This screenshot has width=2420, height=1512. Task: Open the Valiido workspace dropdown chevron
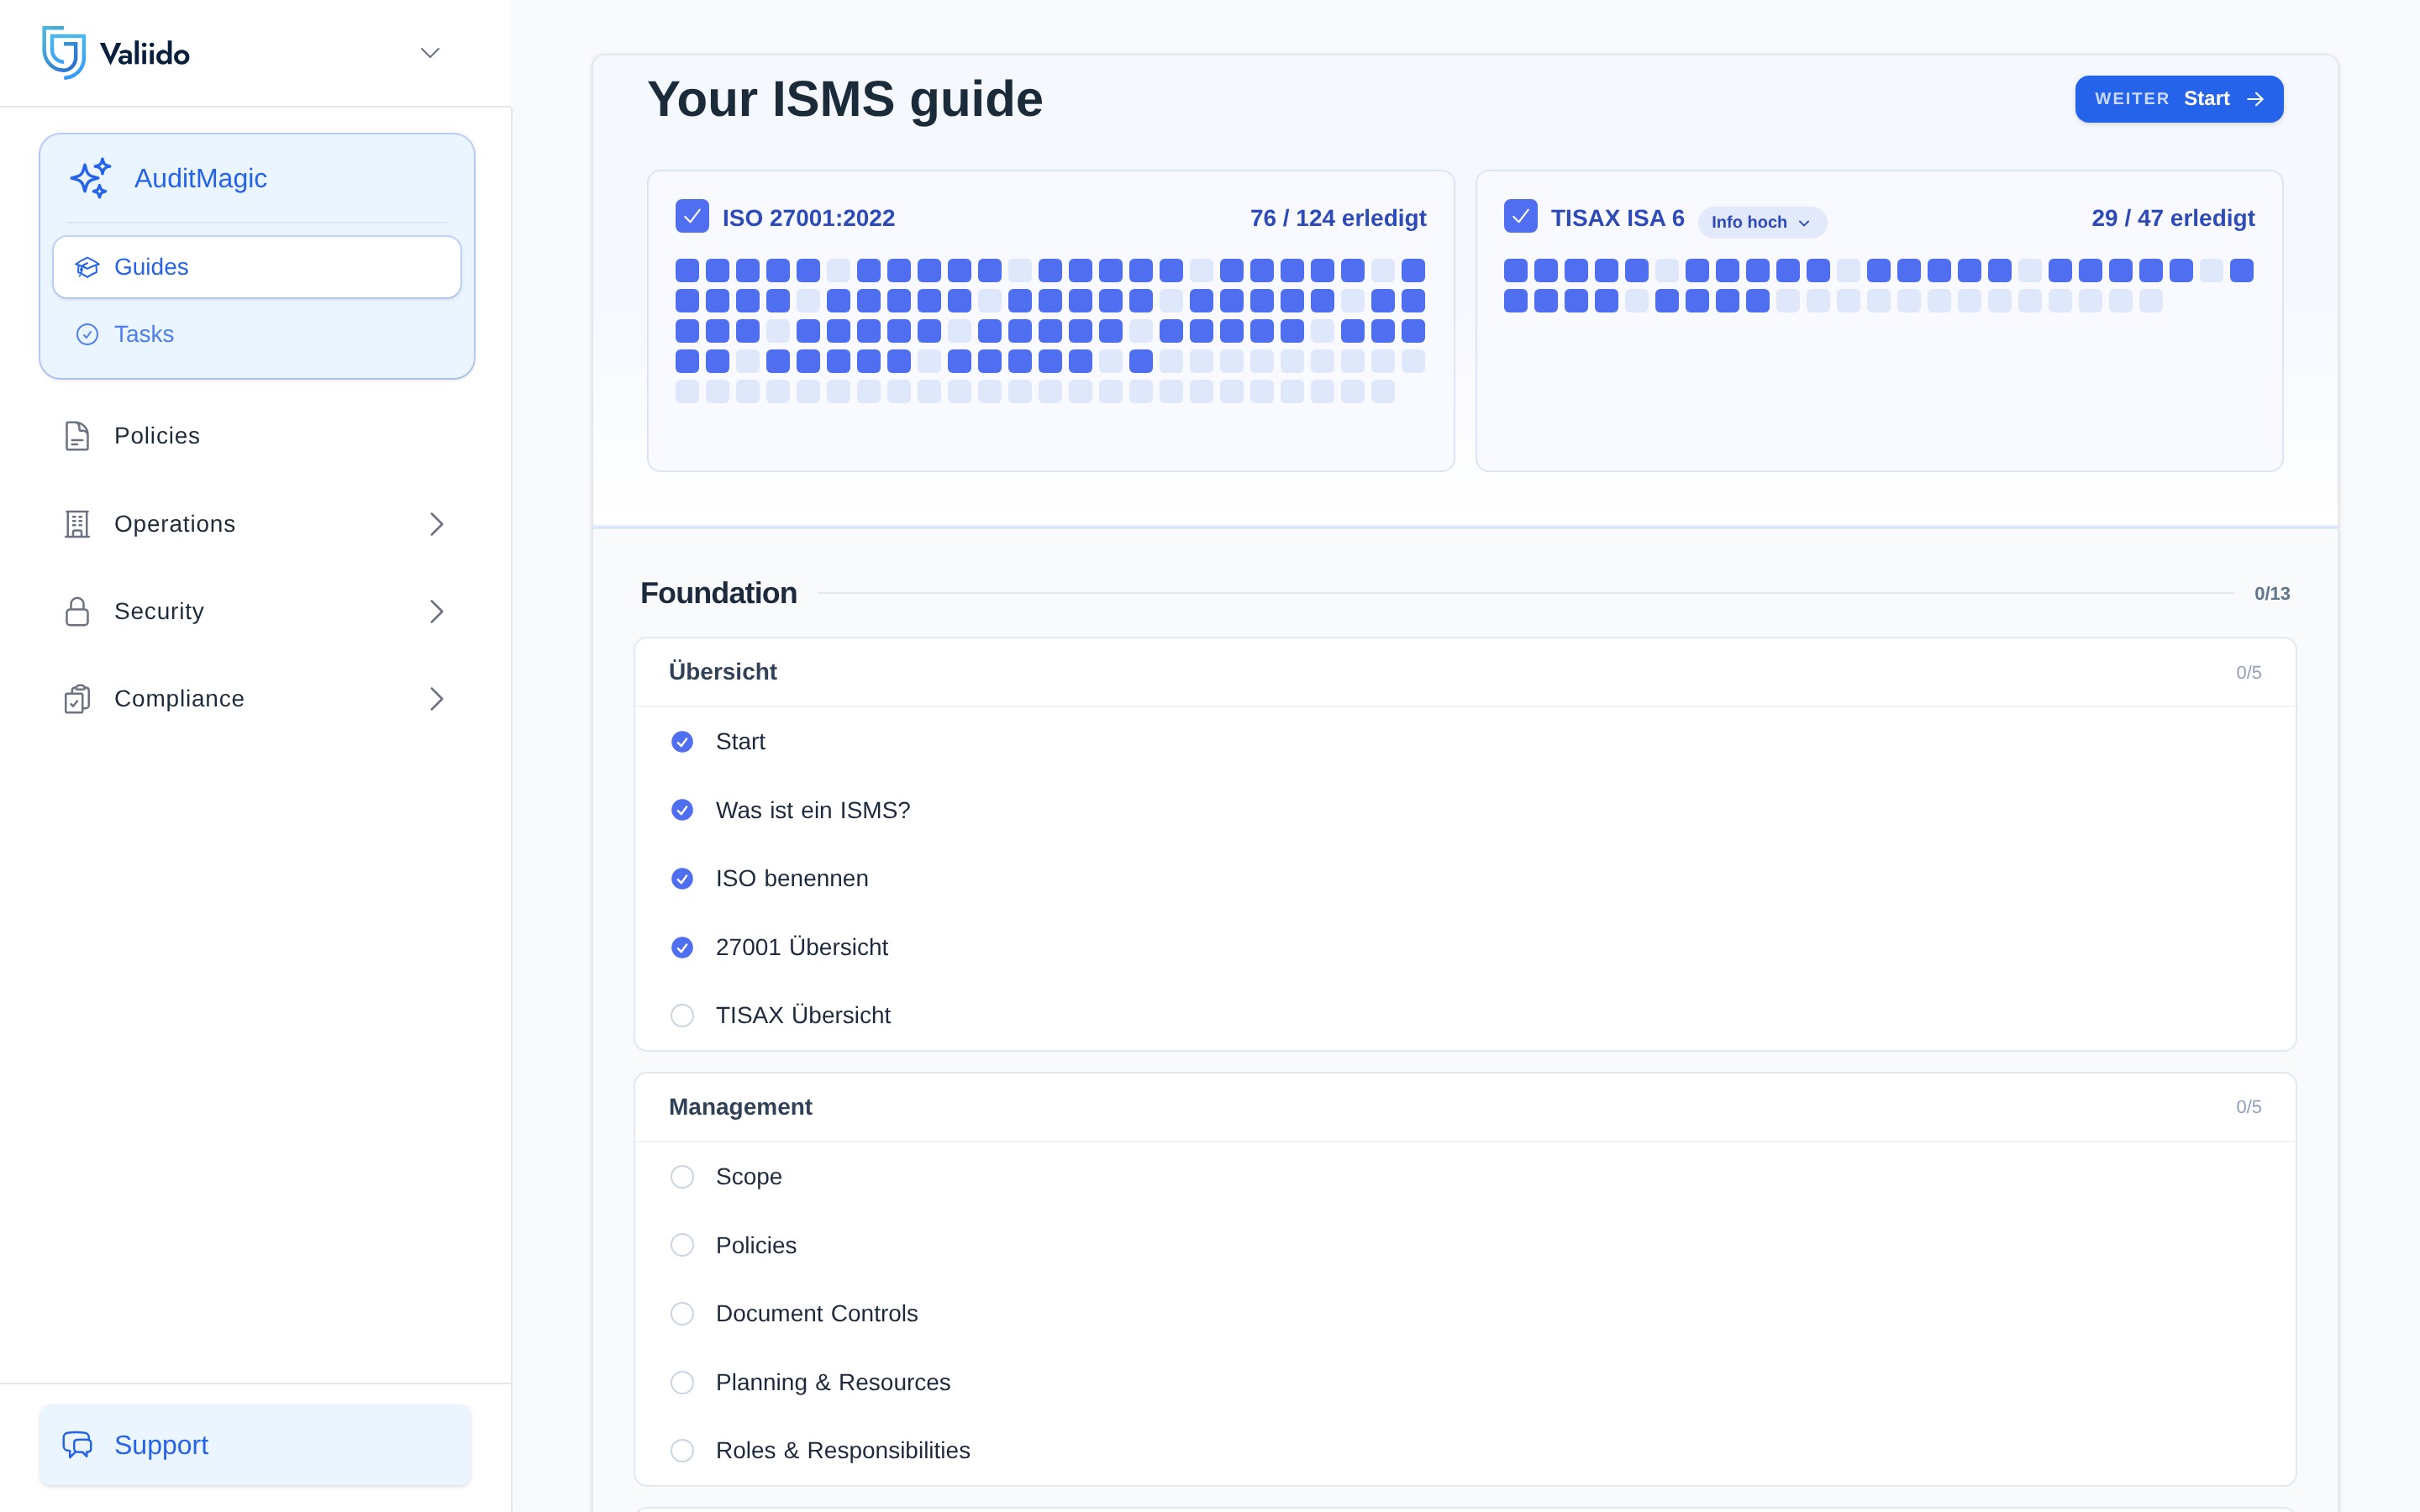click(x=430, y=53)
